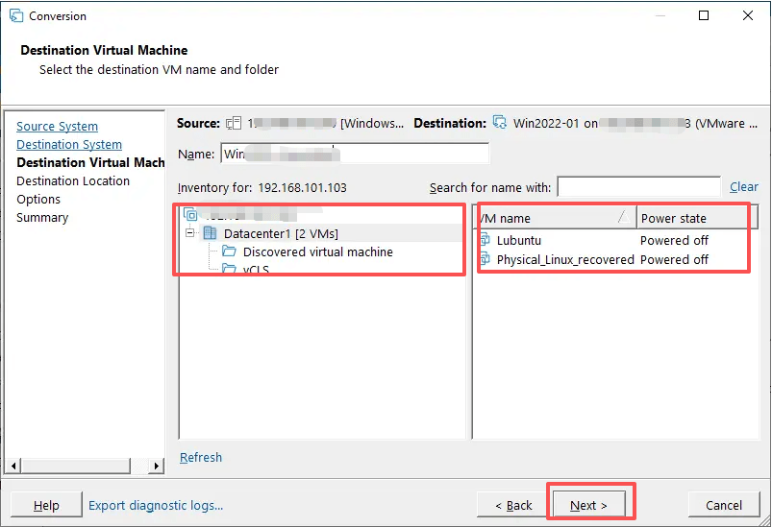Select Options step in sidebar
The width and height of the screenshot is (772, 527).
coord(38,199)
